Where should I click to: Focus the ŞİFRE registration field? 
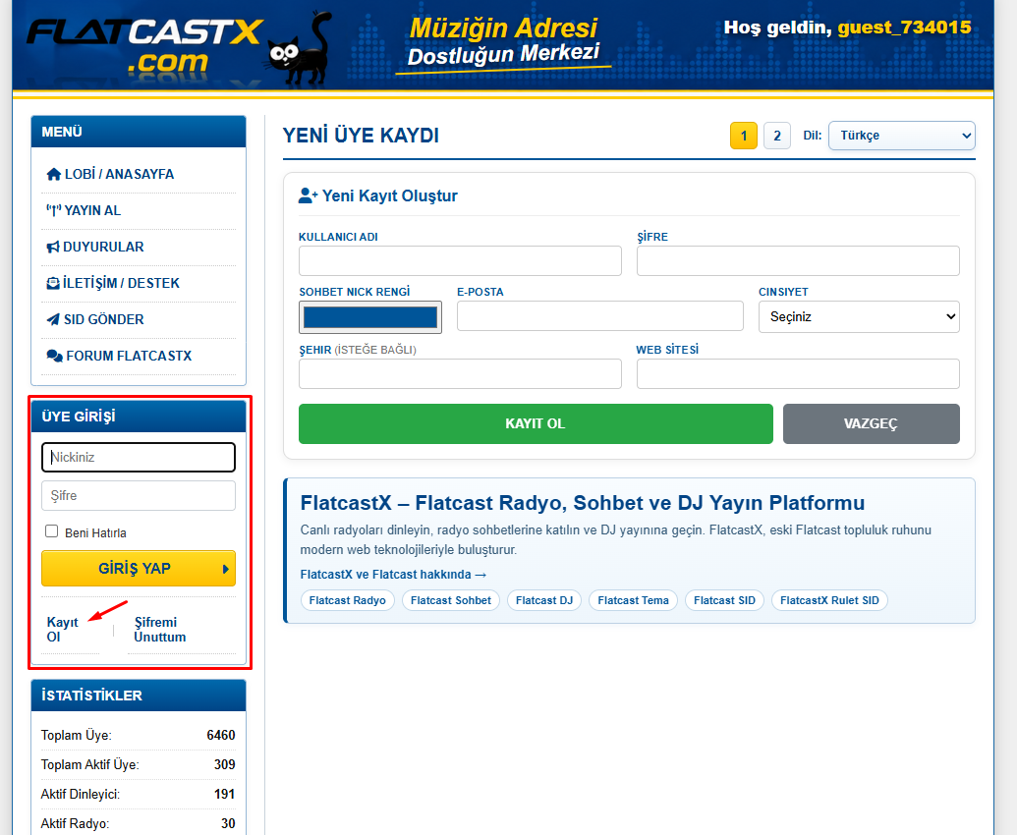tap(798, 260)
